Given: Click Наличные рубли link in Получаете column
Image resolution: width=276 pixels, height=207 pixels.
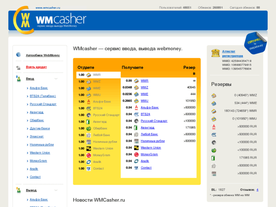Looking at the screenshot, I should [153, 141].
